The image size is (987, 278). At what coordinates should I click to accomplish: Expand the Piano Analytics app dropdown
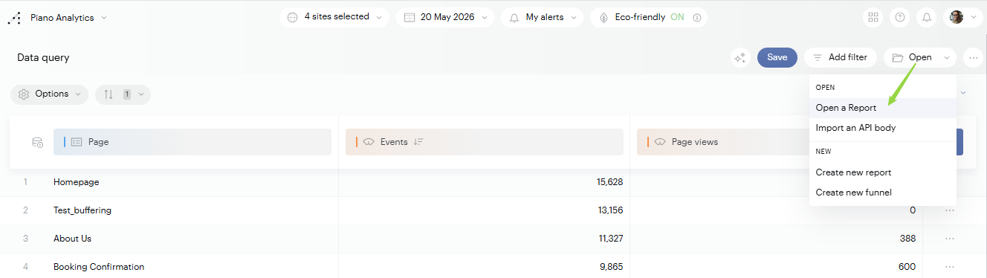pos(104,18)
